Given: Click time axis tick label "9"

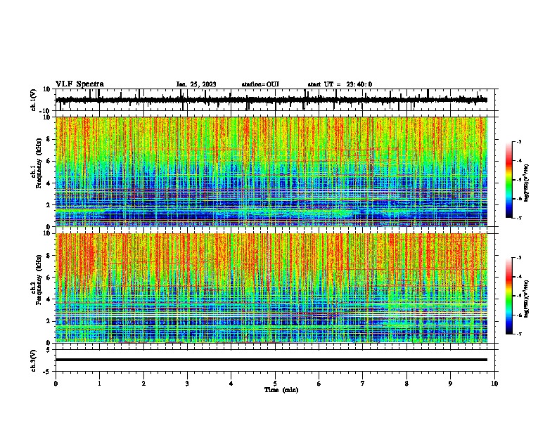Looking at the screenshot, I should click(450, 384).
